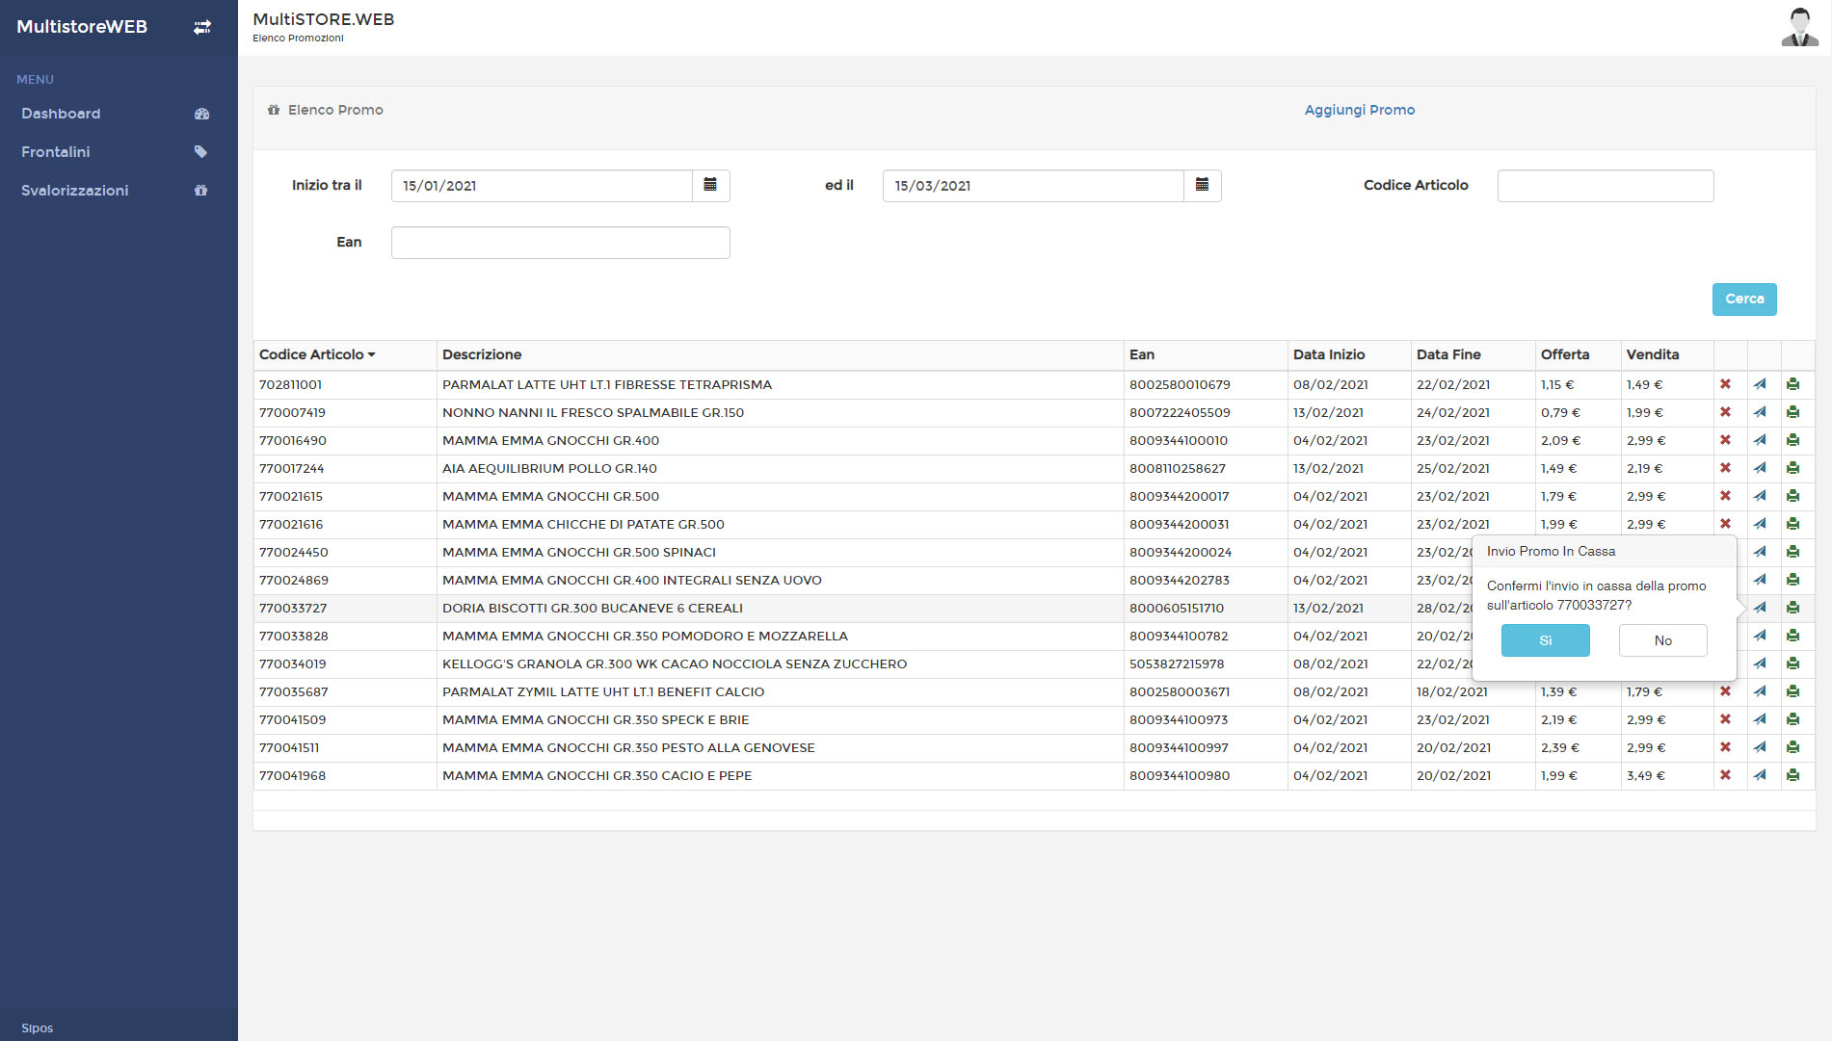Print promo for CACIO E PEPE row
The width and height of the screenshot is (1832, 1041).
pyautogui.click(x=1792, y=775)
